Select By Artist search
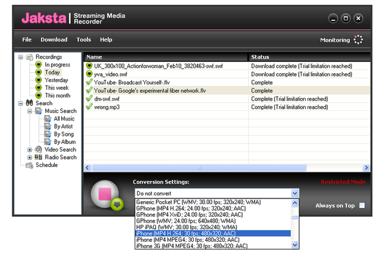Screen dimensions: 383x262 tap(63, 127)
